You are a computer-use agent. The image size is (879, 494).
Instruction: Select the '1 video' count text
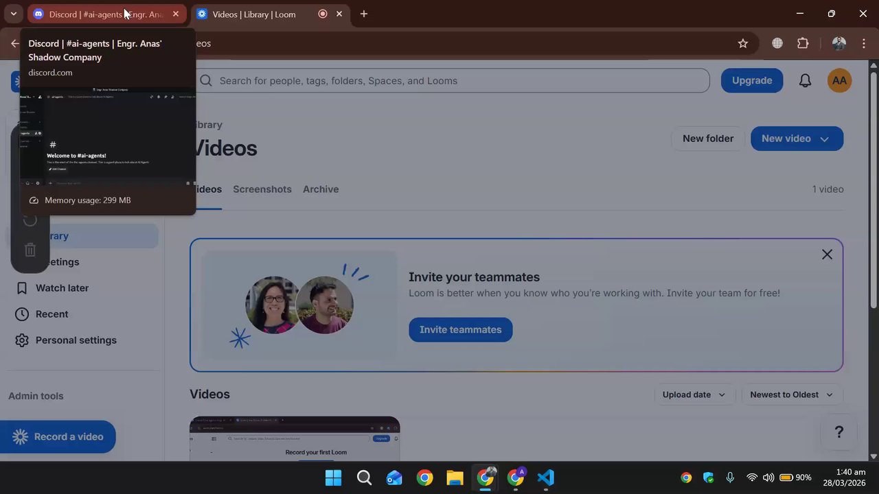[827, 189]
